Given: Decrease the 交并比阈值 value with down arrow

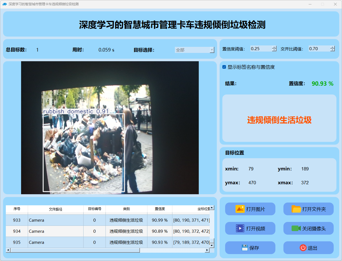Looking at the screenshot, I should coord(332,50).
